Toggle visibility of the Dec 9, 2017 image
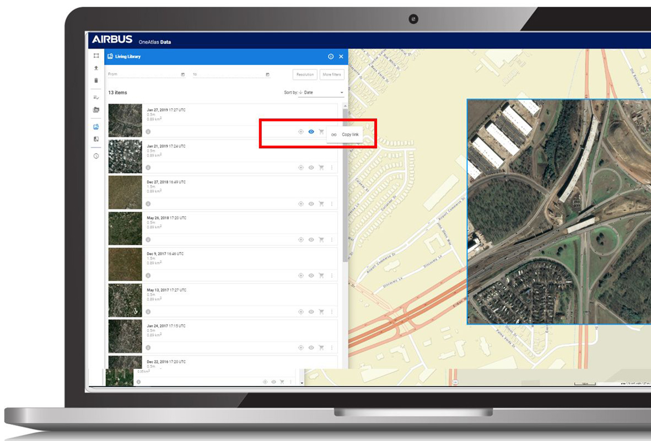The height and width of the screenshot is (441, 651). pos(311,276)
